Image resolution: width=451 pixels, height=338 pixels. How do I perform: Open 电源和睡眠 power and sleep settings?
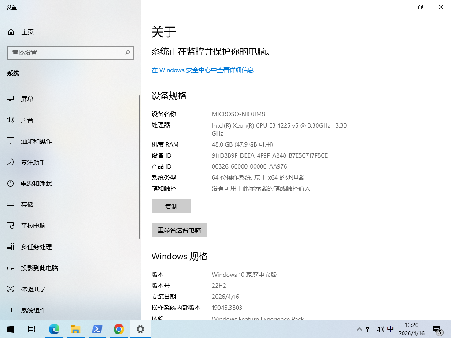click(x=36, y=183)
